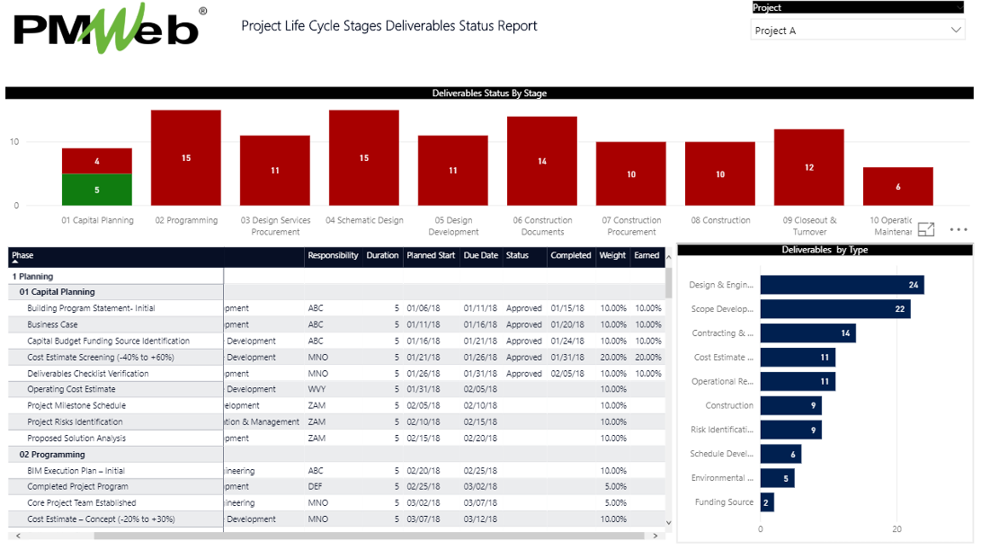The image size is (981, 550).
Task: Click the table's vertical scrollbar thumb
Action: pos(668,283)
